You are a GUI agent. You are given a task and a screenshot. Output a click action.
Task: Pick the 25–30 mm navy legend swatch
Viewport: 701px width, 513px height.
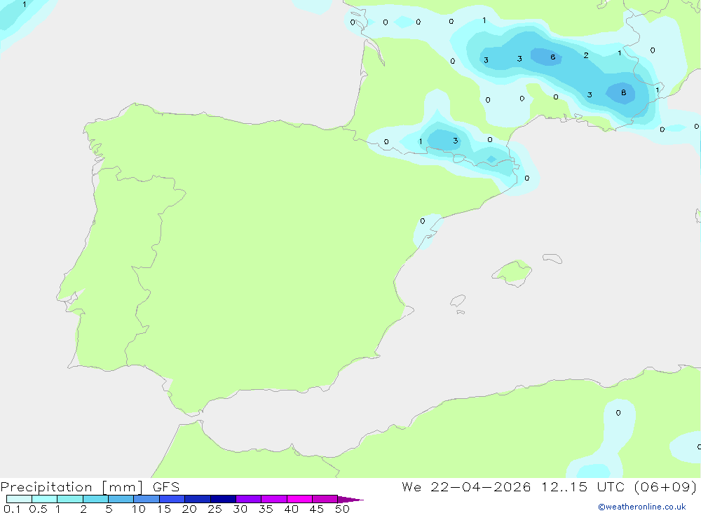(x=223, y=499)
